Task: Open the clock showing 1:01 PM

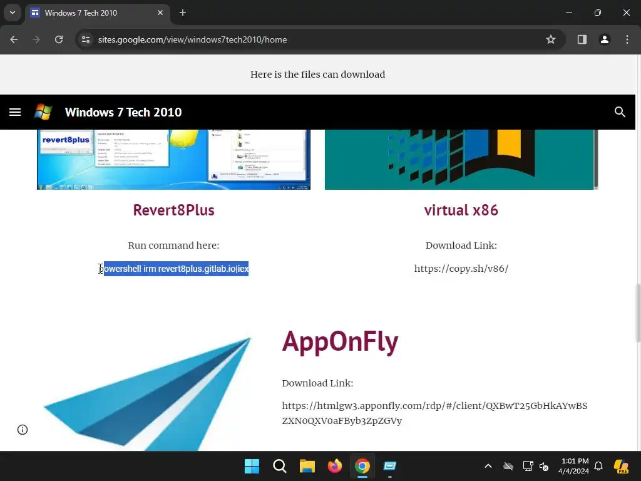Action: [x=574, y=466]
